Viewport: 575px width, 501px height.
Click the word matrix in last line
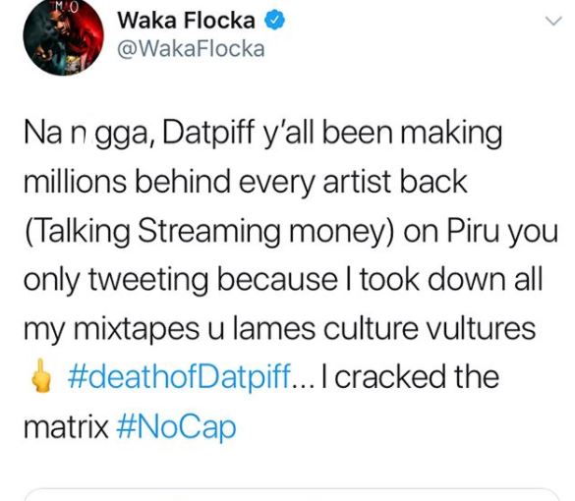66,427
